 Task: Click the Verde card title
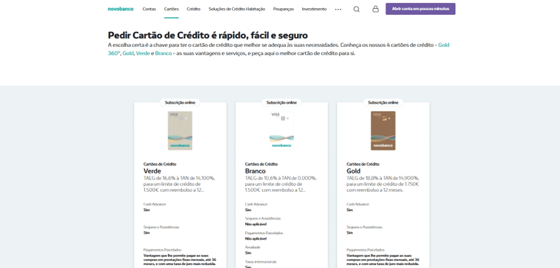[x=152, y=171]
